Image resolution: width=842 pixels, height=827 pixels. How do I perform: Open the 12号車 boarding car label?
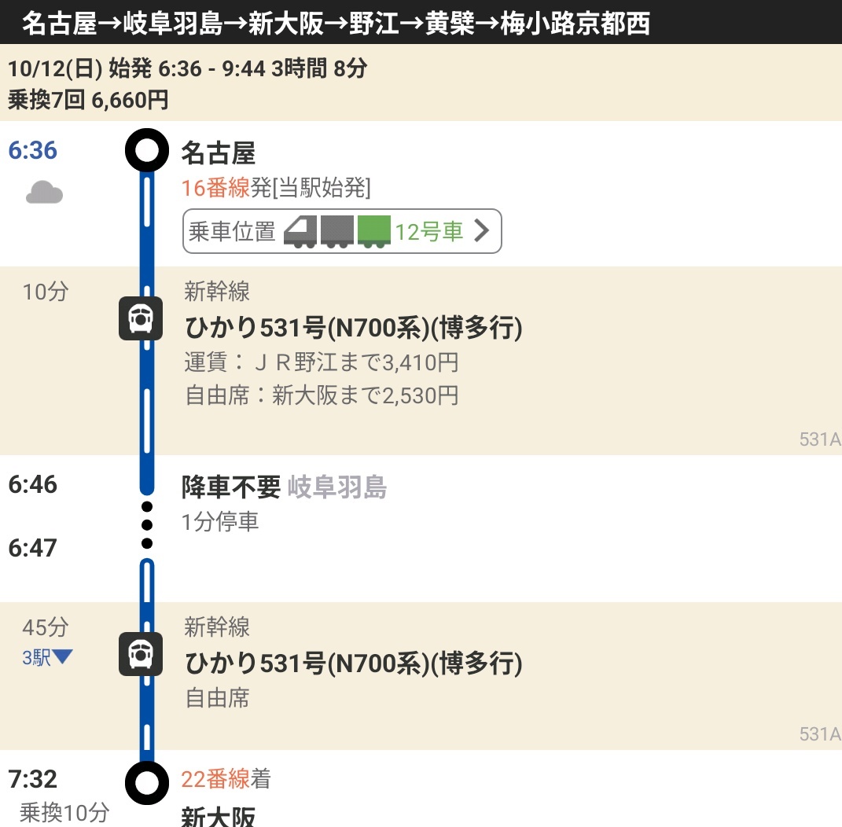click(428, 232)
